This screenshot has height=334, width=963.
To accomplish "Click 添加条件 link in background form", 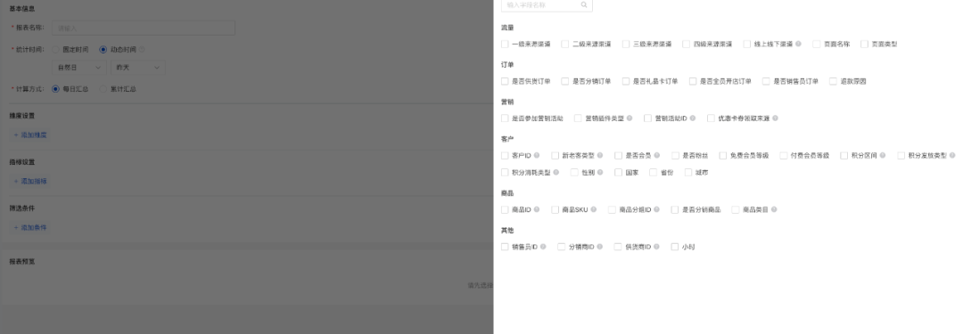I will point(30,227).
